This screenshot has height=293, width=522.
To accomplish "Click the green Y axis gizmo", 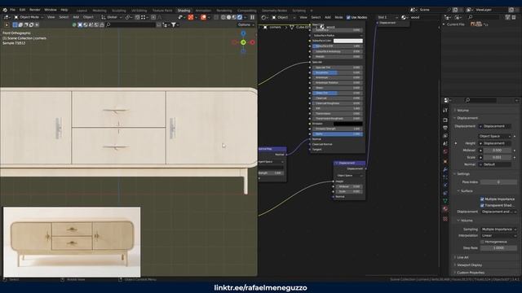I will coord(243,42).
